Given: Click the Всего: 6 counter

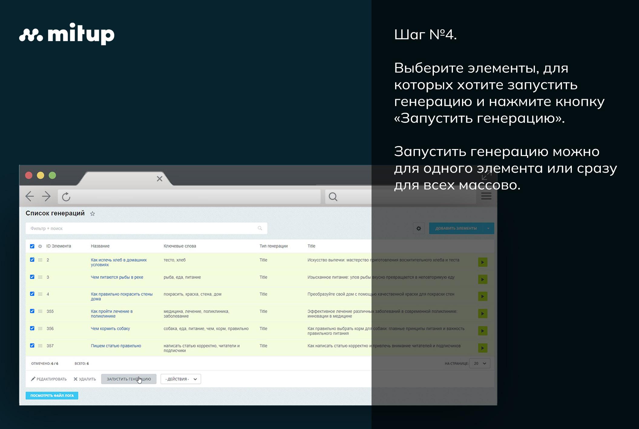Looking at the screenshot, I should 82,364.
